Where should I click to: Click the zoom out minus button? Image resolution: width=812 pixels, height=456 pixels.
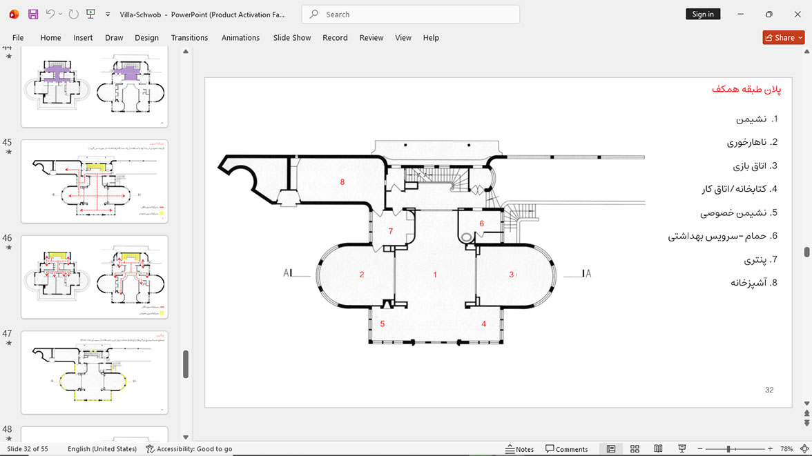[x=700, y=448]
